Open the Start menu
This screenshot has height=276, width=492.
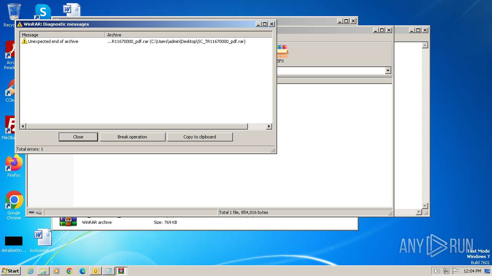11,271
